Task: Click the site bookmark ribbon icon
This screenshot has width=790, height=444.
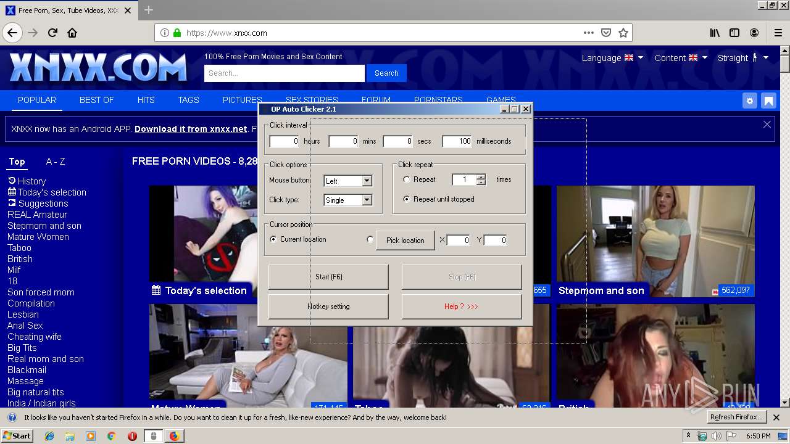Action: coord(768,101)
